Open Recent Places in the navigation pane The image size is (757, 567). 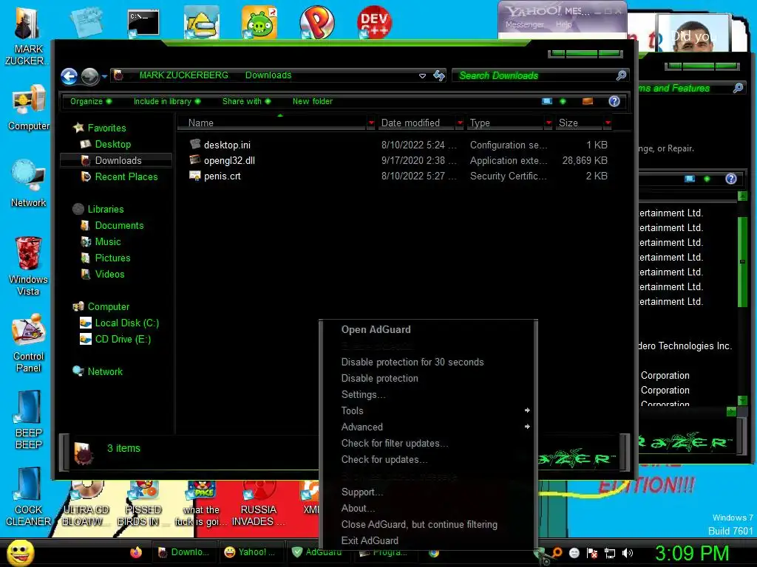(x=126, y=177)
